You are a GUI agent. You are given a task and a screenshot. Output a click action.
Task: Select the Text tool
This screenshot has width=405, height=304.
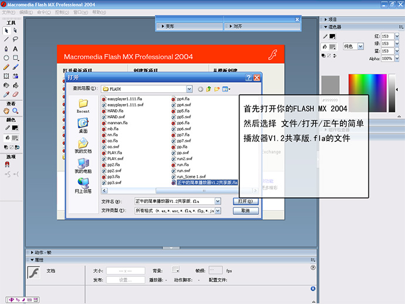coord(15,49)
